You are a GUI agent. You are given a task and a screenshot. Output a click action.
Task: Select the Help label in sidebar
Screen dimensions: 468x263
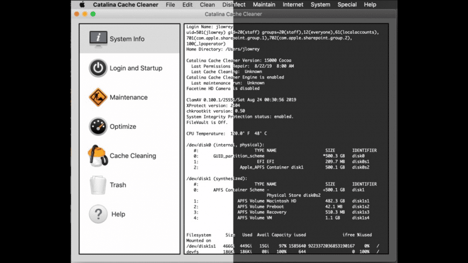tap(118, 214)
